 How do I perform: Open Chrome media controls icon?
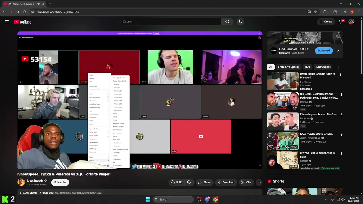(x=345, y=12)
